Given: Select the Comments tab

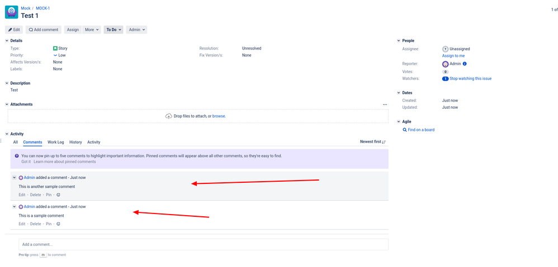Looking at the screenshot, I should (x=33, y=142).
